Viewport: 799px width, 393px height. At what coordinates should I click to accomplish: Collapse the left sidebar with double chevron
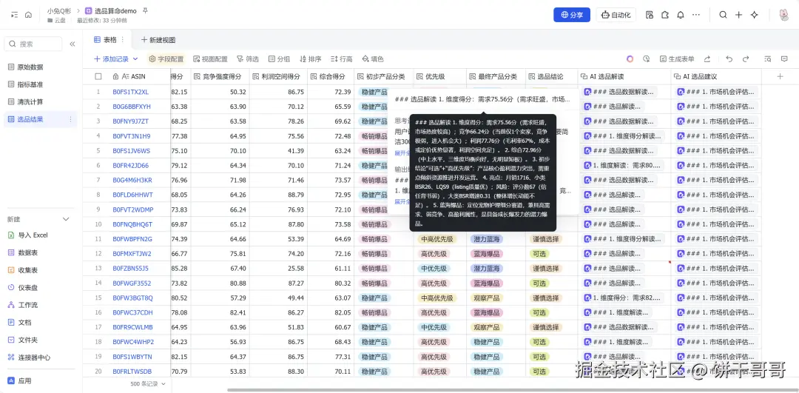[72, 44]
